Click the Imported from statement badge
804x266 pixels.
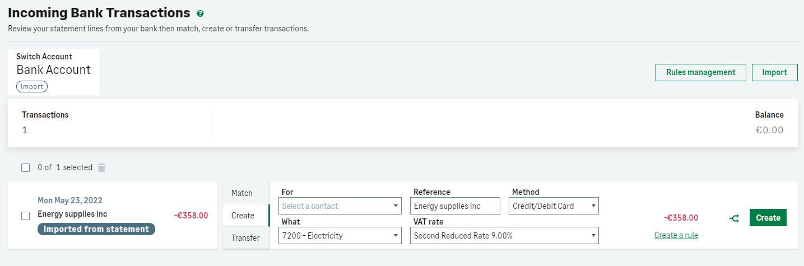click(96, 229)
